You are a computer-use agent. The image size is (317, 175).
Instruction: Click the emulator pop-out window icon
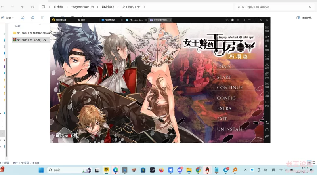(244, 20)
